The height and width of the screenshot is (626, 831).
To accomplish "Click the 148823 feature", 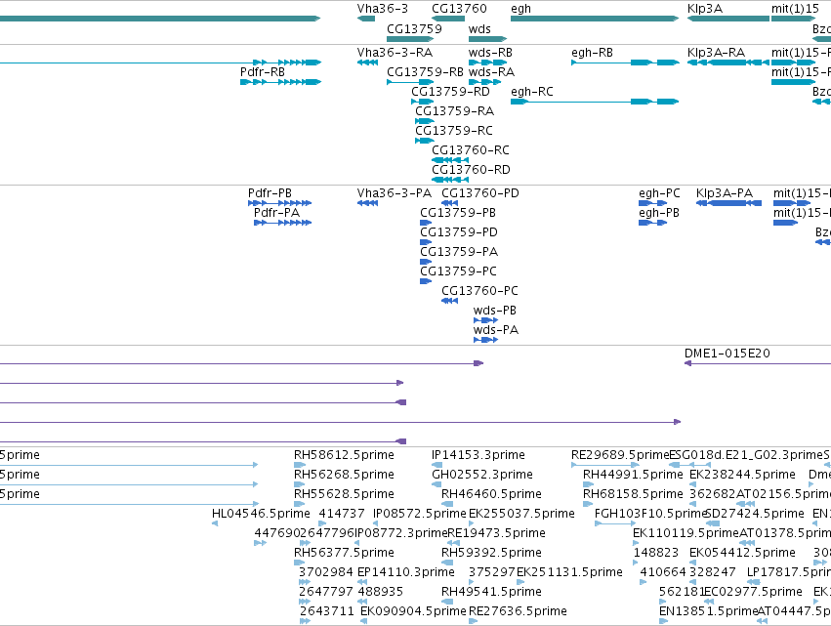I will pyautogui.click(x=636, y=563).
